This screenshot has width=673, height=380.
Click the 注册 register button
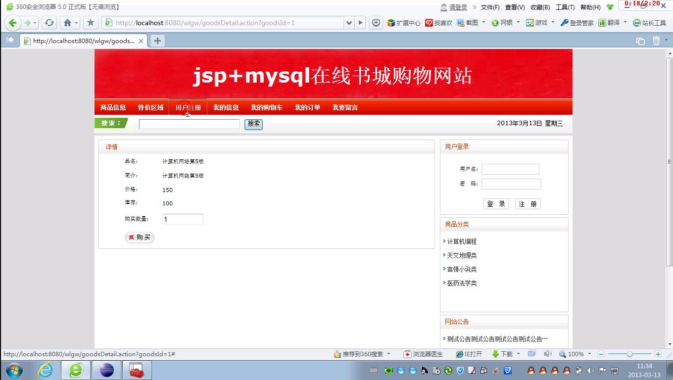[x=528, y=204]
